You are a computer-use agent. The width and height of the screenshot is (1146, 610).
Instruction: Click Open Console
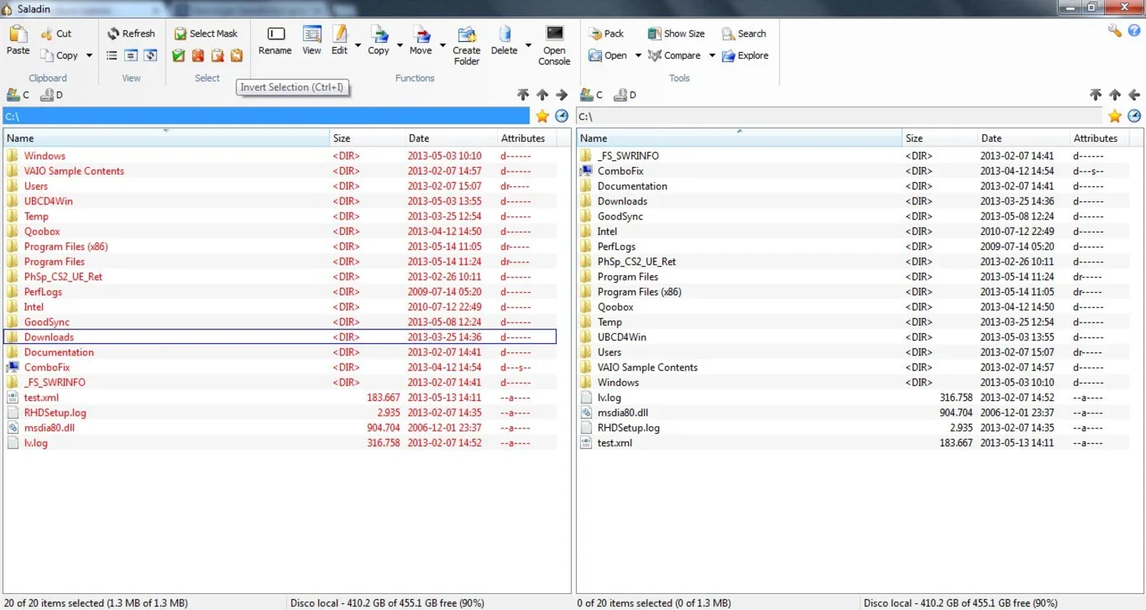pyautogui.click(x=555, y=46)
